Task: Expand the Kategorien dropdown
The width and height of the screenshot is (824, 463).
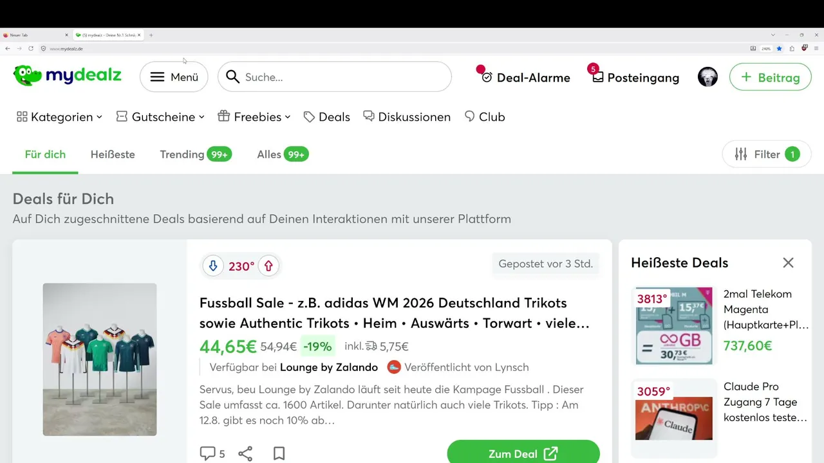Action: tap(59, 117)
